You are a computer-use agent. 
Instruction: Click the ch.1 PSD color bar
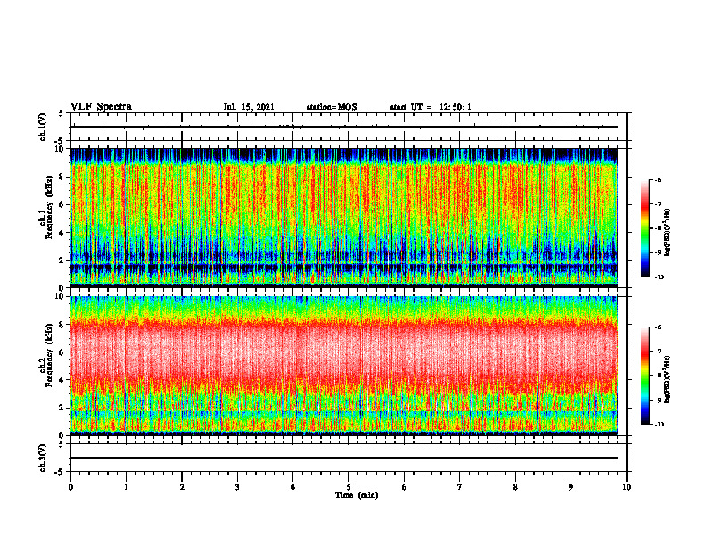pos(644,228)
